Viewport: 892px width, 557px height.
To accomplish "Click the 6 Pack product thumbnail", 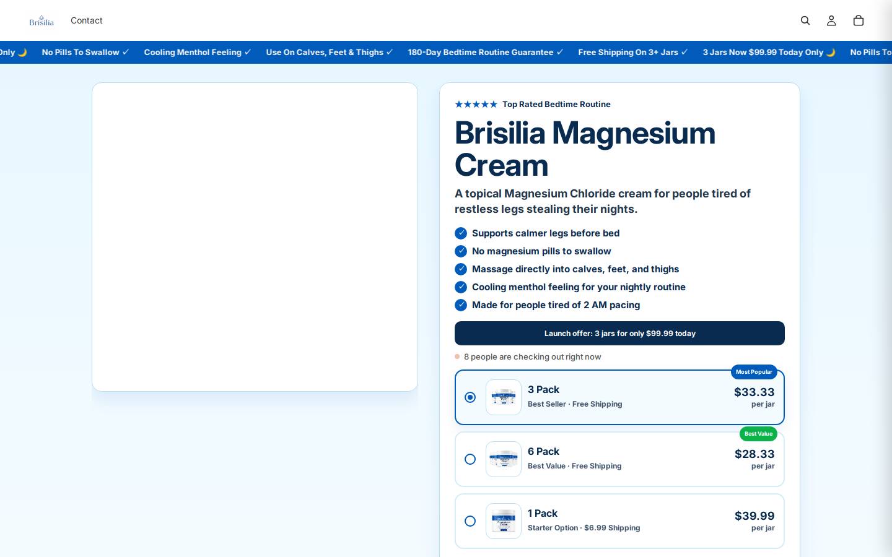I will 504,459.
